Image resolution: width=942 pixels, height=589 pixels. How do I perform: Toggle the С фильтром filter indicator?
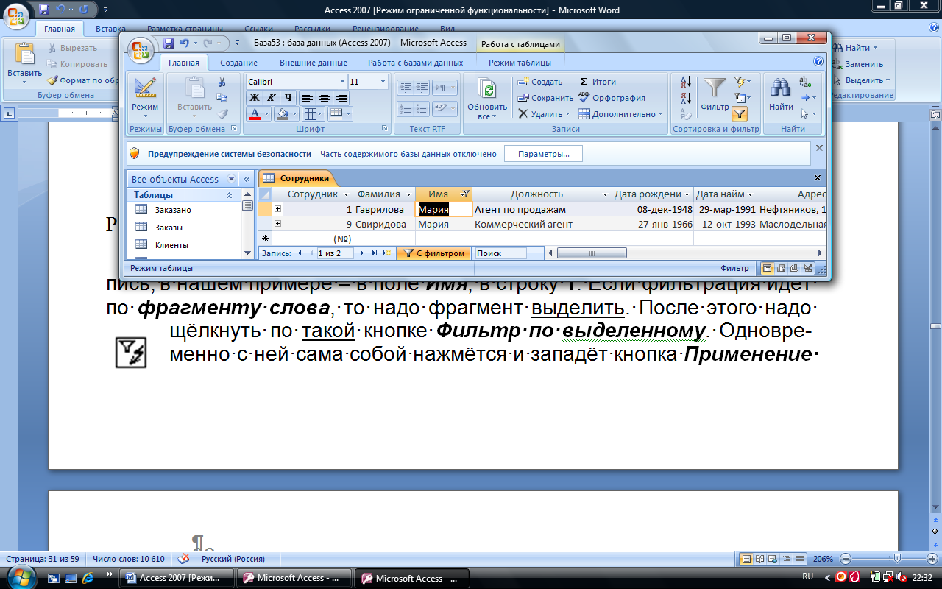coord(434,253)
